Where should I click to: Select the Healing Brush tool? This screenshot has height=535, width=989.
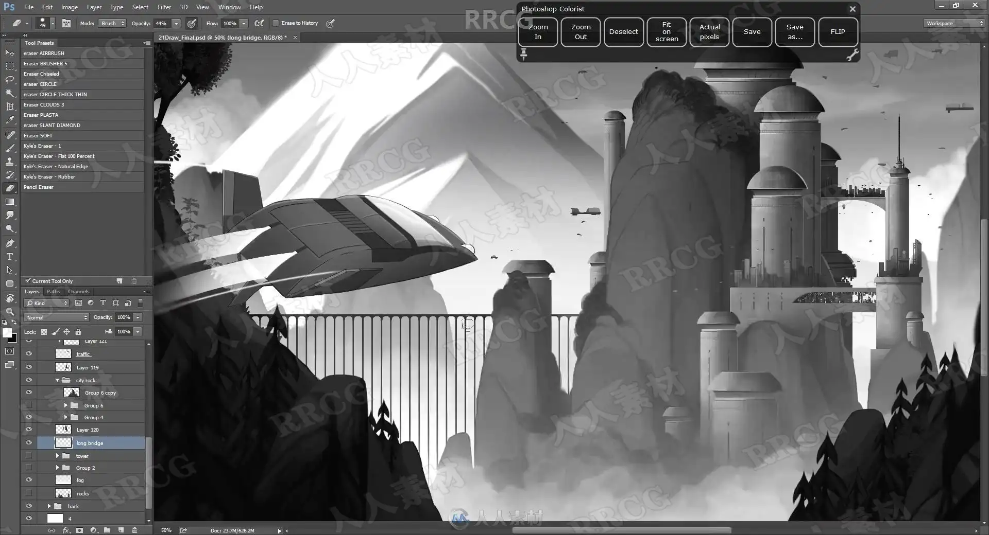[10, 135]
